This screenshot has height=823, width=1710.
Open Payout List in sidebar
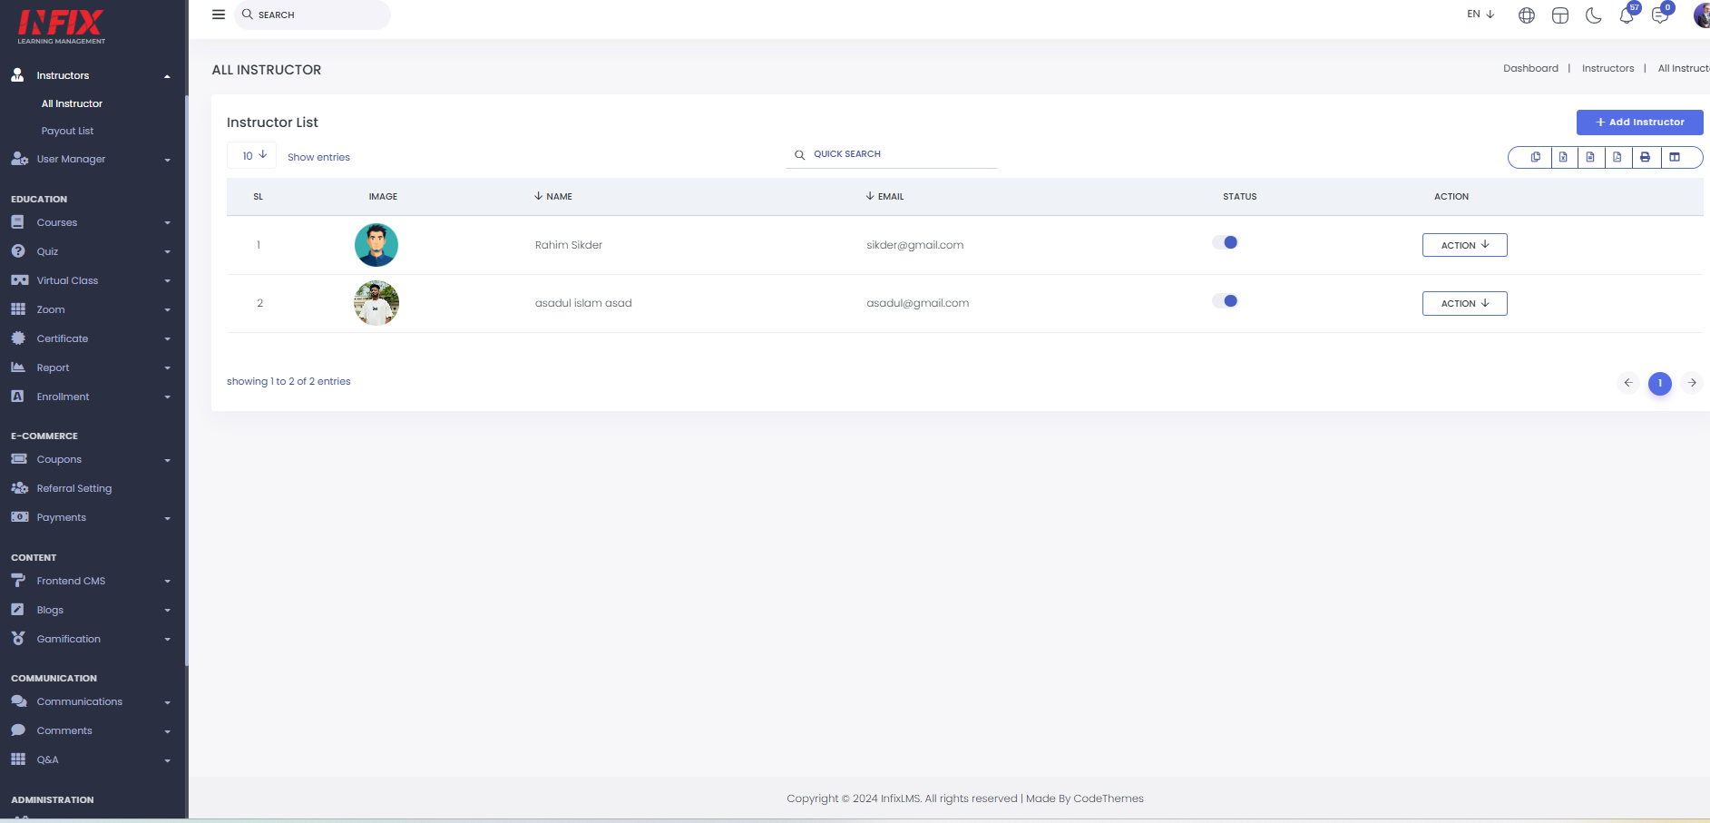tap(67, 131)
